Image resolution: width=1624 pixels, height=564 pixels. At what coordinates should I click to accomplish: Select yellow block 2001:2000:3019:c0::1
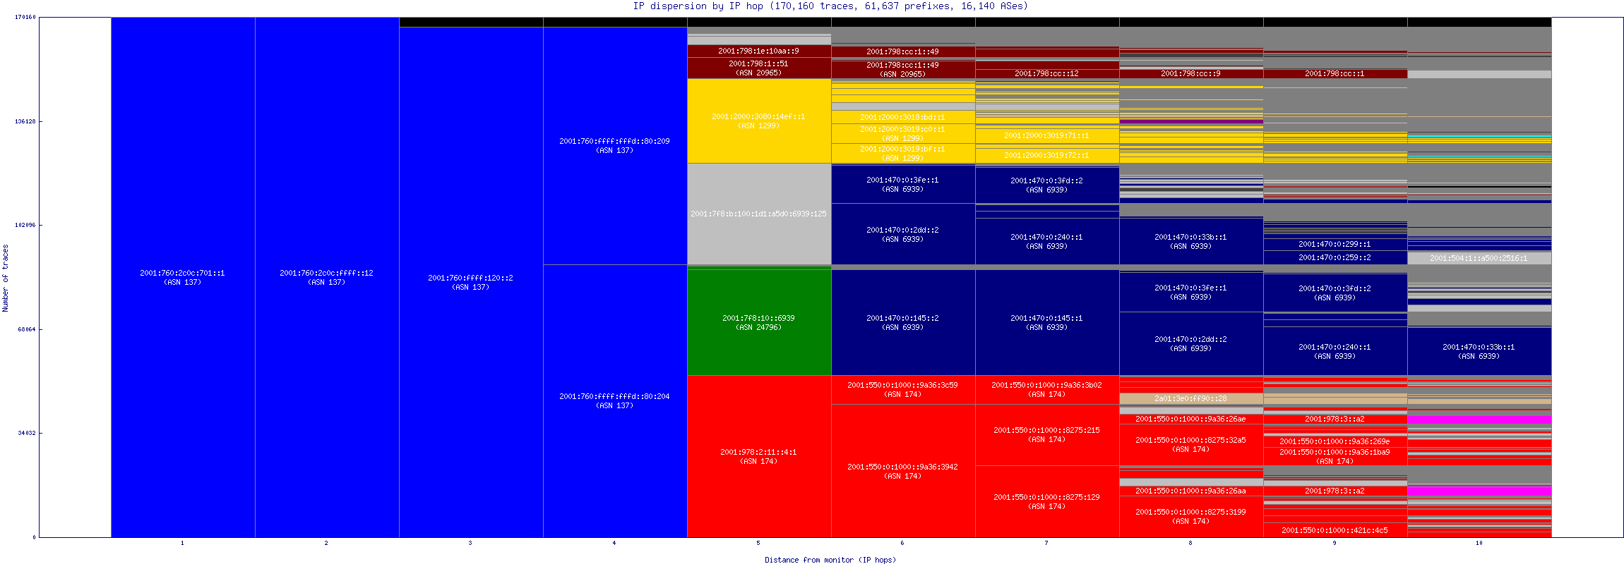tap(903, 133)
